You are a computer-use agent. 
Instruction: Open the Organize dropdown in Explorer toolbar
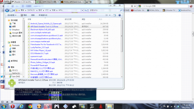[x=12, y=15]
